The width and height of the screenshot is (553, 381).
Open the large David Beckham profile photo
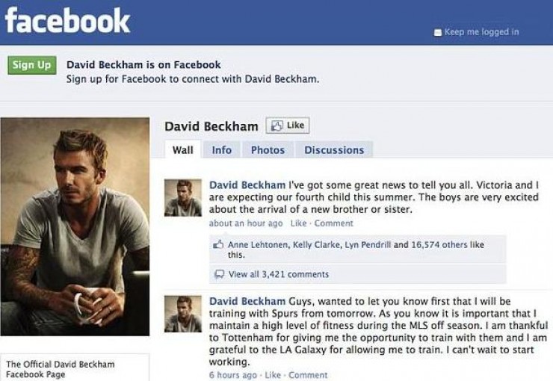pos(75,226)
